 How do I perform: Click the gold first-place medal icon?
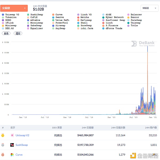coord(3,135)
